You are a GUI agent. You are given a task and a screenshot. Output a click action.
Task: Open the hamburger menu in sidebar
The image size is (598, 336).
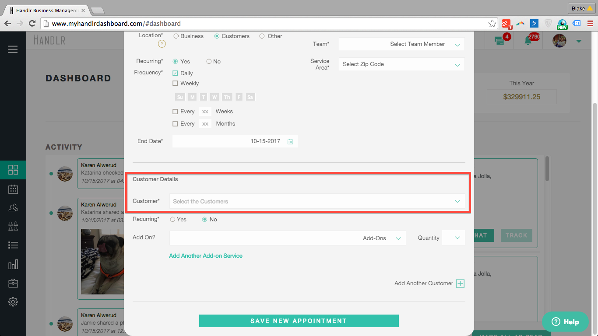13,49
